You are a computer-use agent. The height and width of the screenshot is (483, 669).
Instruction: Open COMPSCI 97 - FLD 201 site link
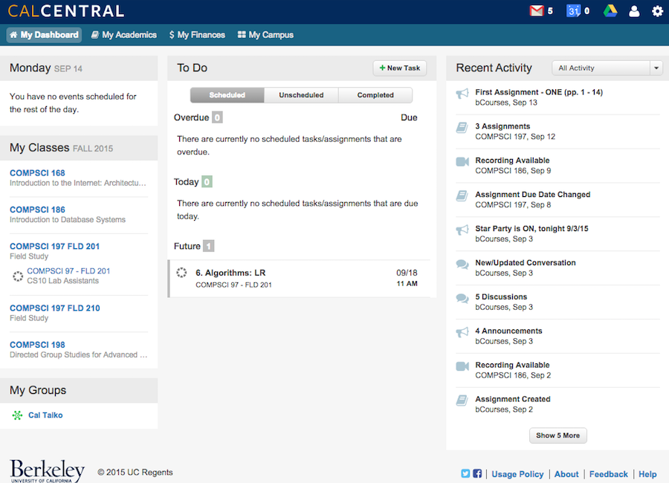[x=68, y=271]
